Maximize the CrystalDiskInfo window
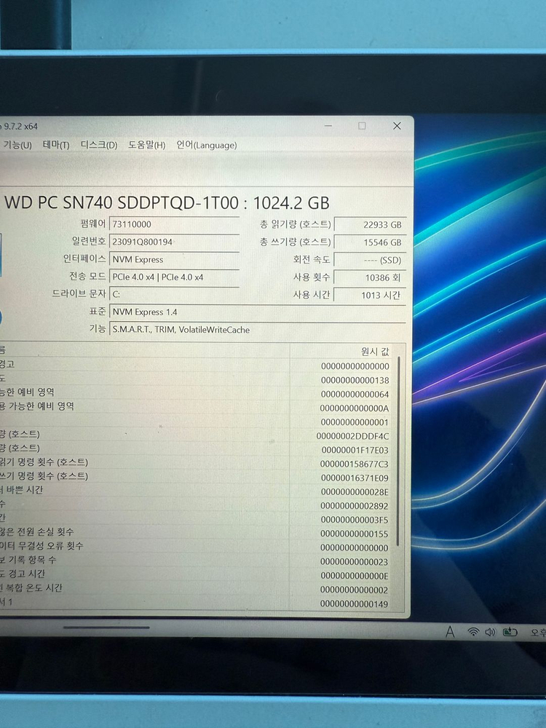Image resolution: width=546 pixels, height=728 pixels. coord(362,126)
